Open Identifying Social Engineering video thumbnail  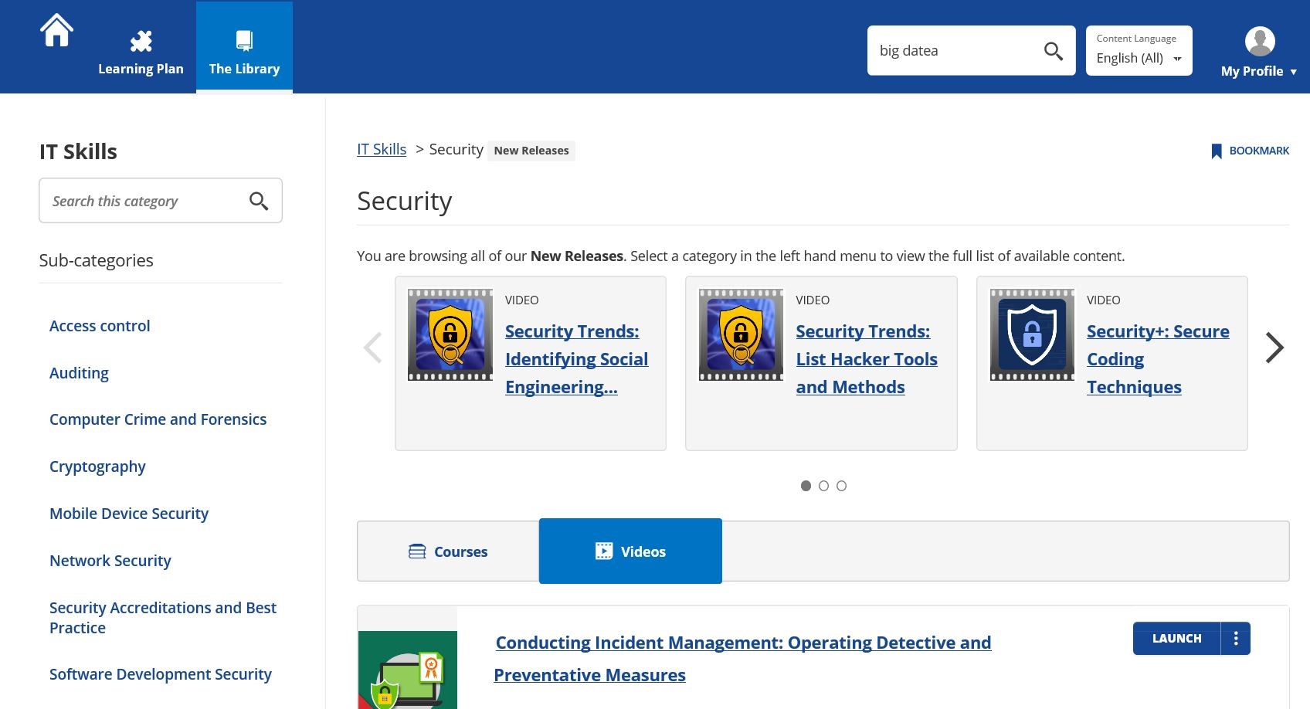[450, 334]
